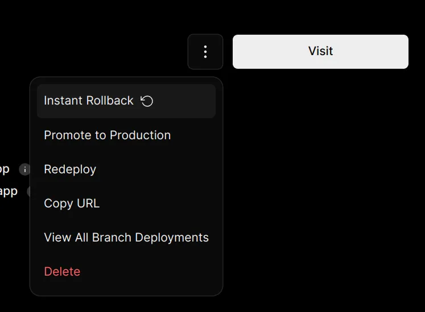This screenshot has height=312, width=425.
Task: Open the three-dot options menu
Action: 205,52
